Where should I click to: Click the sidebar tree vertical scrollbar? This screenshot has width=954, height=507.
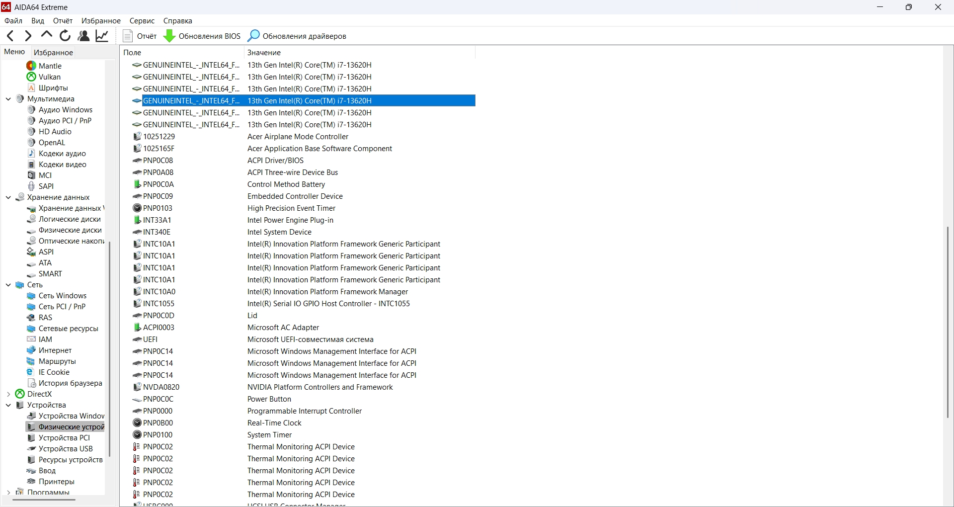[109, 349]
